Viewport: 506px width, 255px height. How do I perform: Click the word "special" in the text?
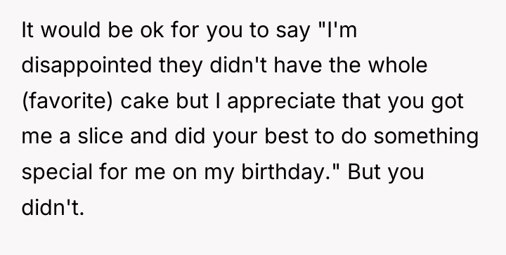click(57, 172)
